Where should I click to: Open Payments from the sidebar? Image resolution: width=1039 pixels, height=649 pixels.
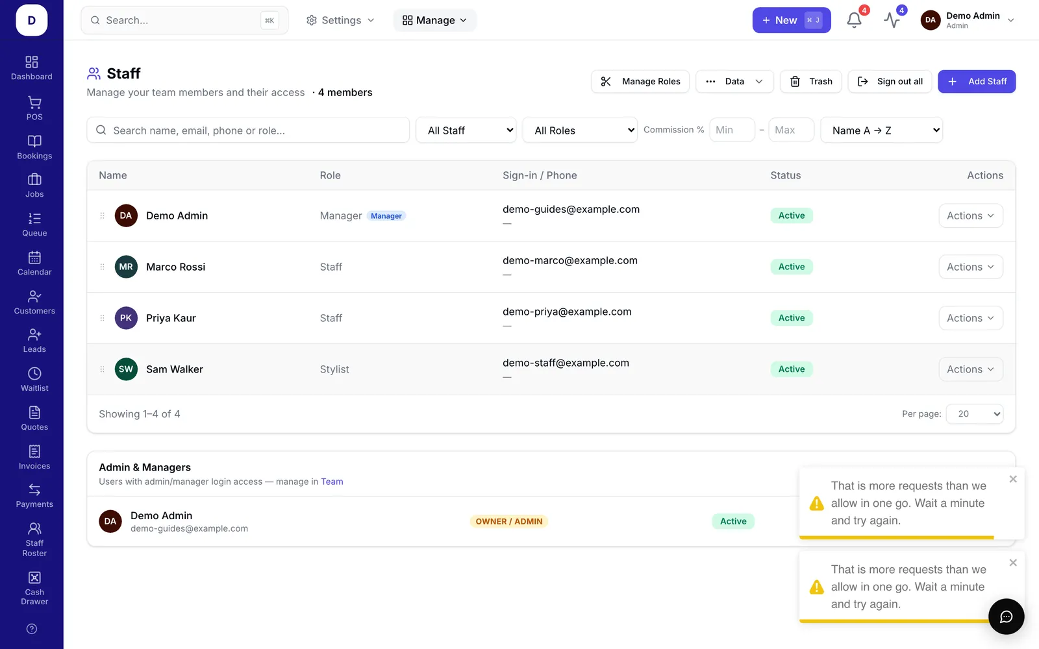click(34, 496)
